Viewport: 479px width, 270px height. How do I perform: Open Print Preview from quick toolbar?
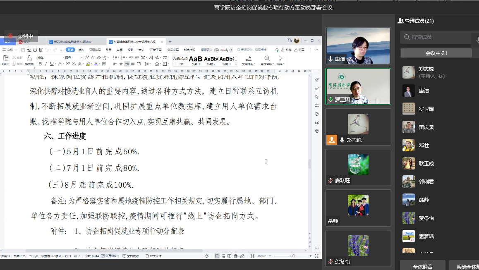click(41, 50)
